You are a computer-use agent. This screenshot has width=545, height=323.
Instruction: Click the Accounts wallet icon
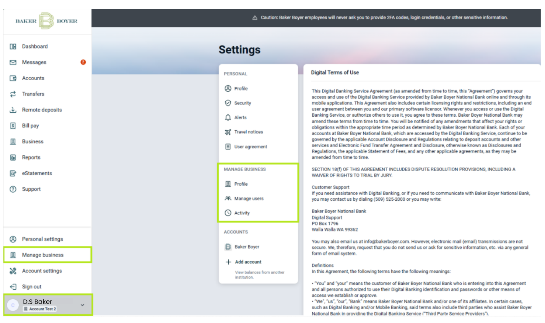(13, 78)
